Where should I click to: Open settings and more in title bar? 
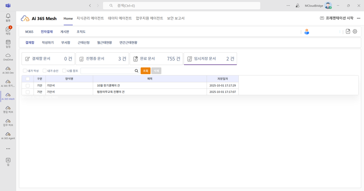pos(288,6)
